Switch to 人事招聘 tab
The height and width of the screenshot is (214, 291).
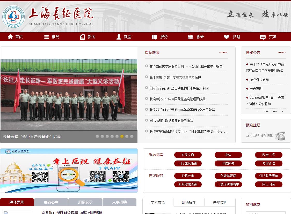click(x=119, y=202)
